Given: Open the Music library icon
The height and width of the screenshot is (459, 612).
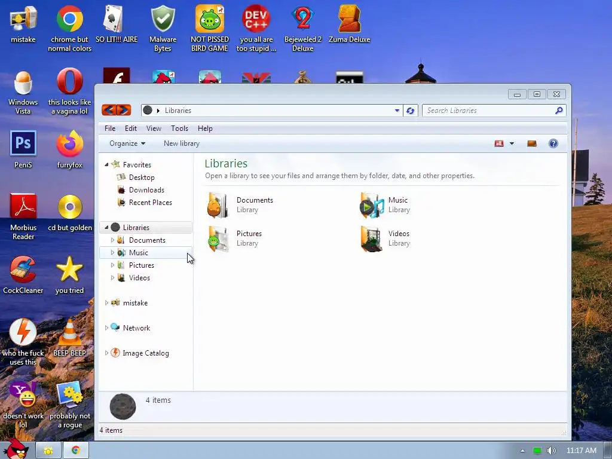Looking at the screenshot, I should click(371, 205).
